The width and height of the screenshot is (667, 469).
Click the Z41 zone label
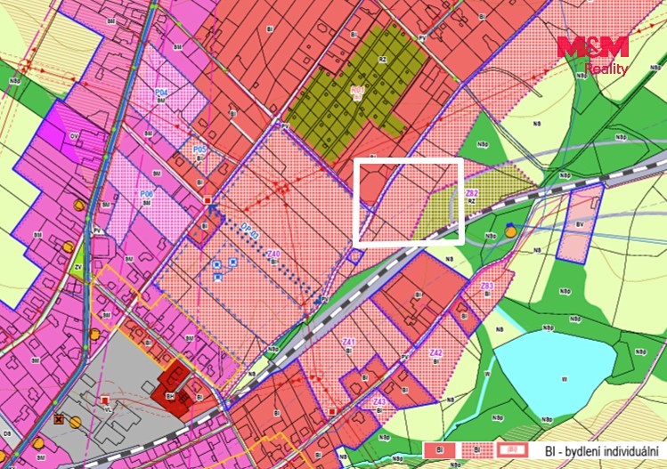point(348,342)
